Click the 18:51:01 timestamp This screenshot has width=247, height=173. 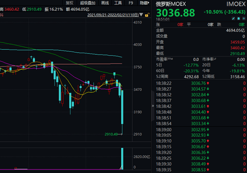point(163,19)
